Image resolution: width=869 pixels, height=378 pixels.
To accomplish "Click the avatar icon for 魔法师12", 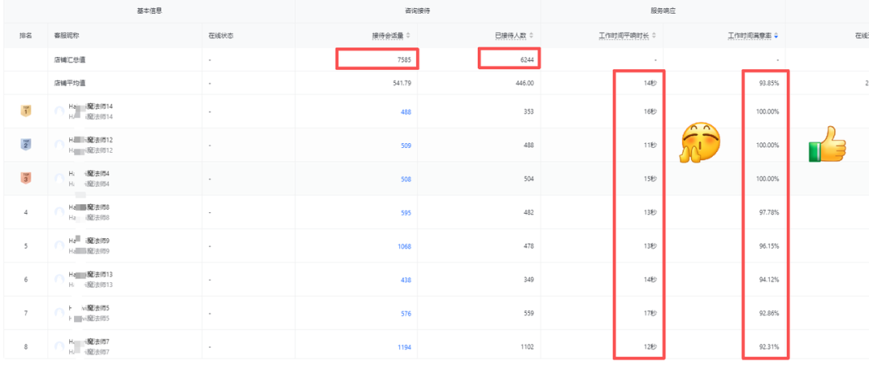I will [x=60, y=145].
